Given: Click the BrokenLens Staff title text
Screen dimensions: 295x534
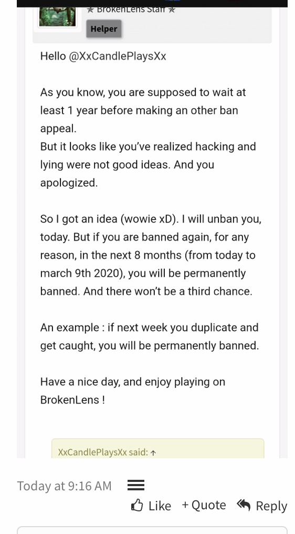Looking at the screenshot, I should [x=131, y=10].
